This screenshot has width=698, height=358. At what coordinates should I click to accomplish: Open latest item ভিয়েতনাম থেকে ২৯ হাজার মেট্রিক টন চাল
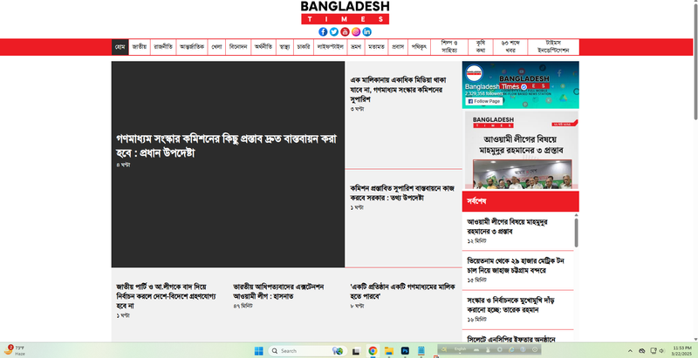click(516, 265)
